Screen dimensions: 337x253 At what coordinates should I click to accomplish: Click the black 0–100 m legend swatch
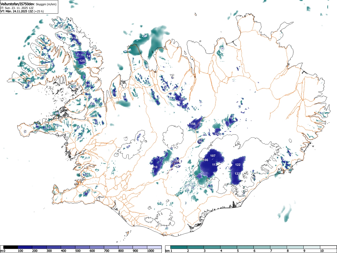[11, 247]
